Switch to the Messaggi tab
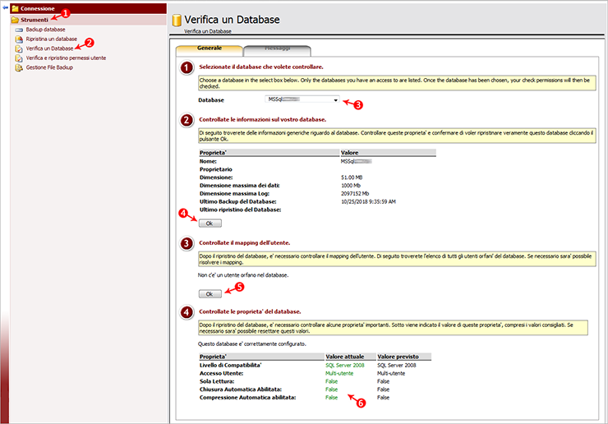 point(277,48)
